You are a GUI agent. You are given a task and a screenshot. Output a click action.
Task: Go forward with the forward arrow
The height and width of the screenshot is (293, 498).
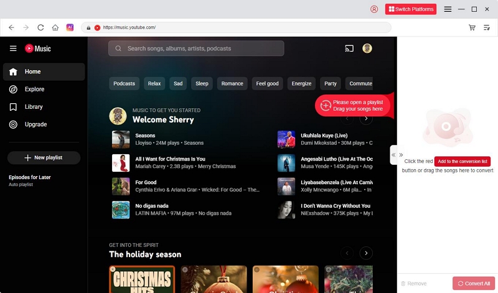click(x=26, y=27)
